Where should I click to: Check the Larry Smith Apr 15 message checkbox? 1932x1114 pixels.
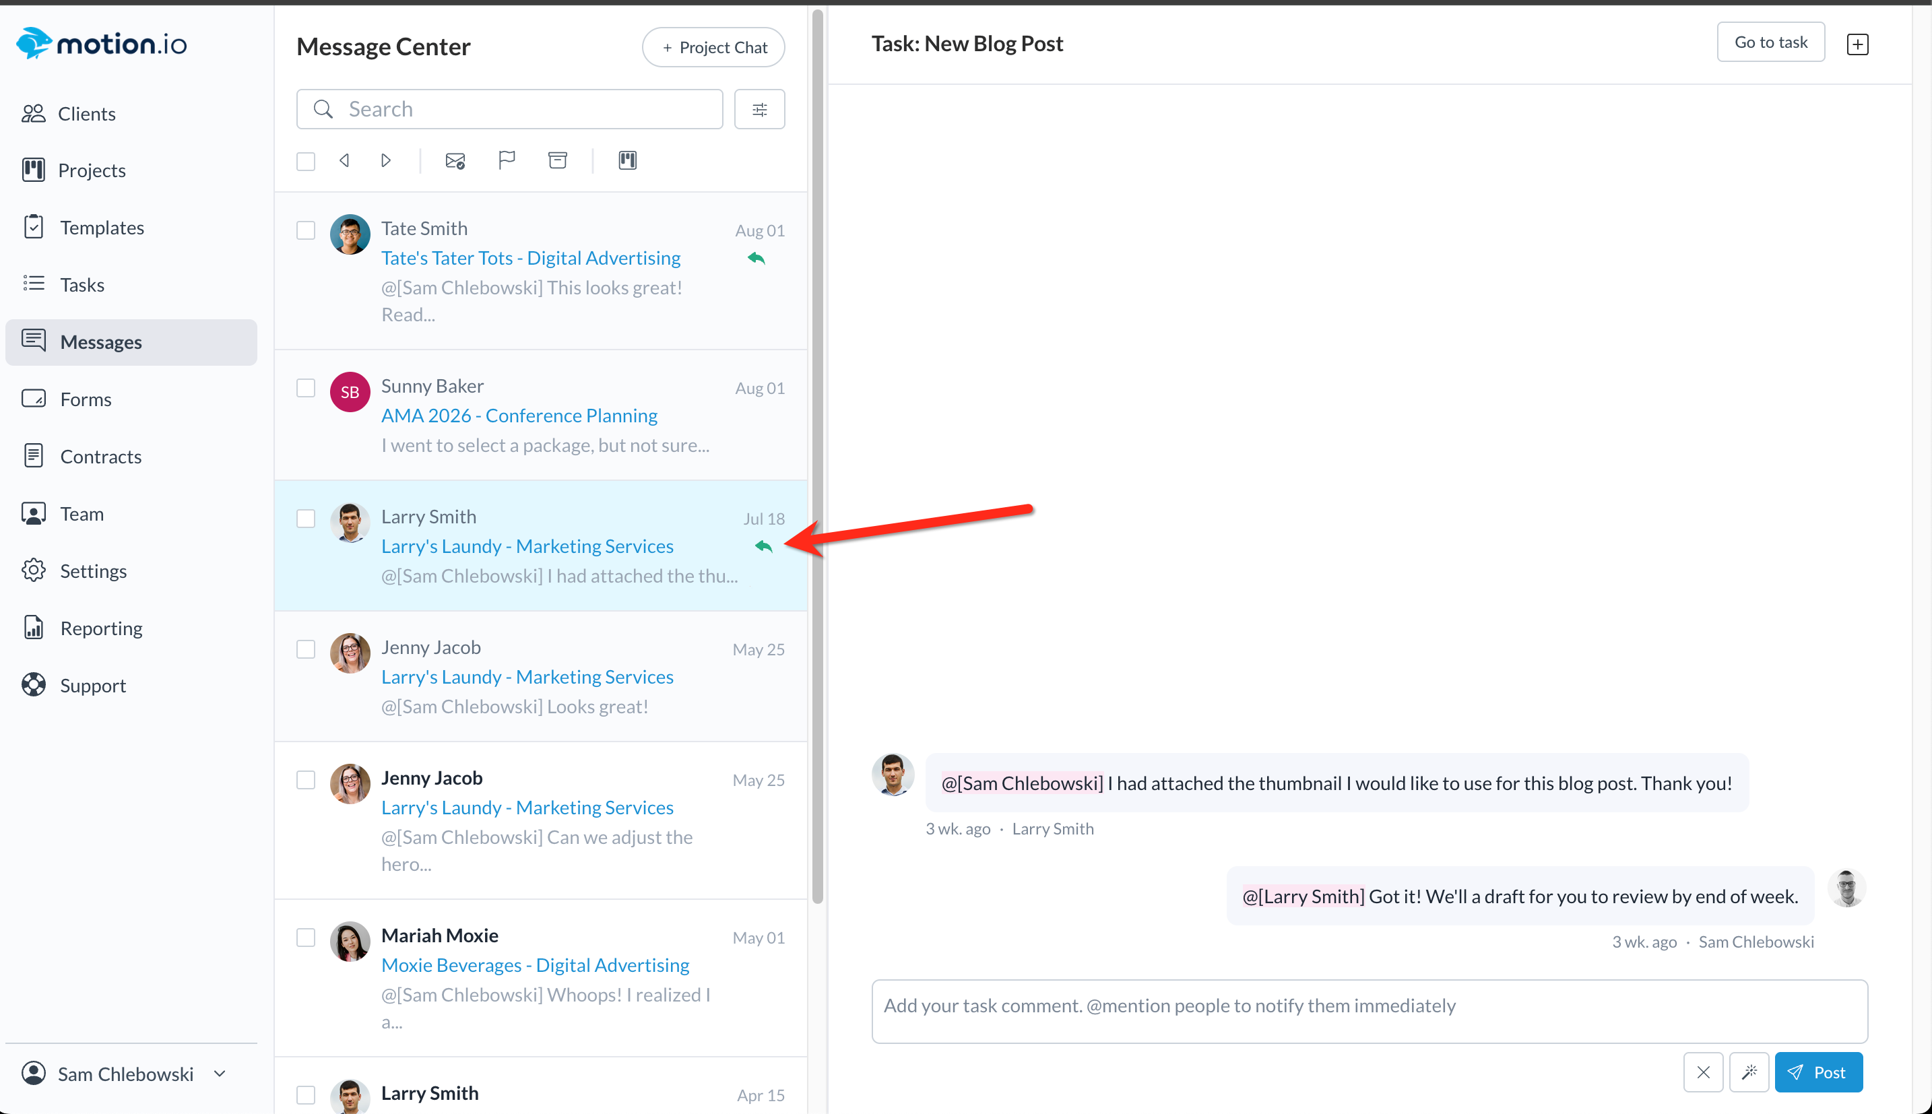[x=306, y=1096]
